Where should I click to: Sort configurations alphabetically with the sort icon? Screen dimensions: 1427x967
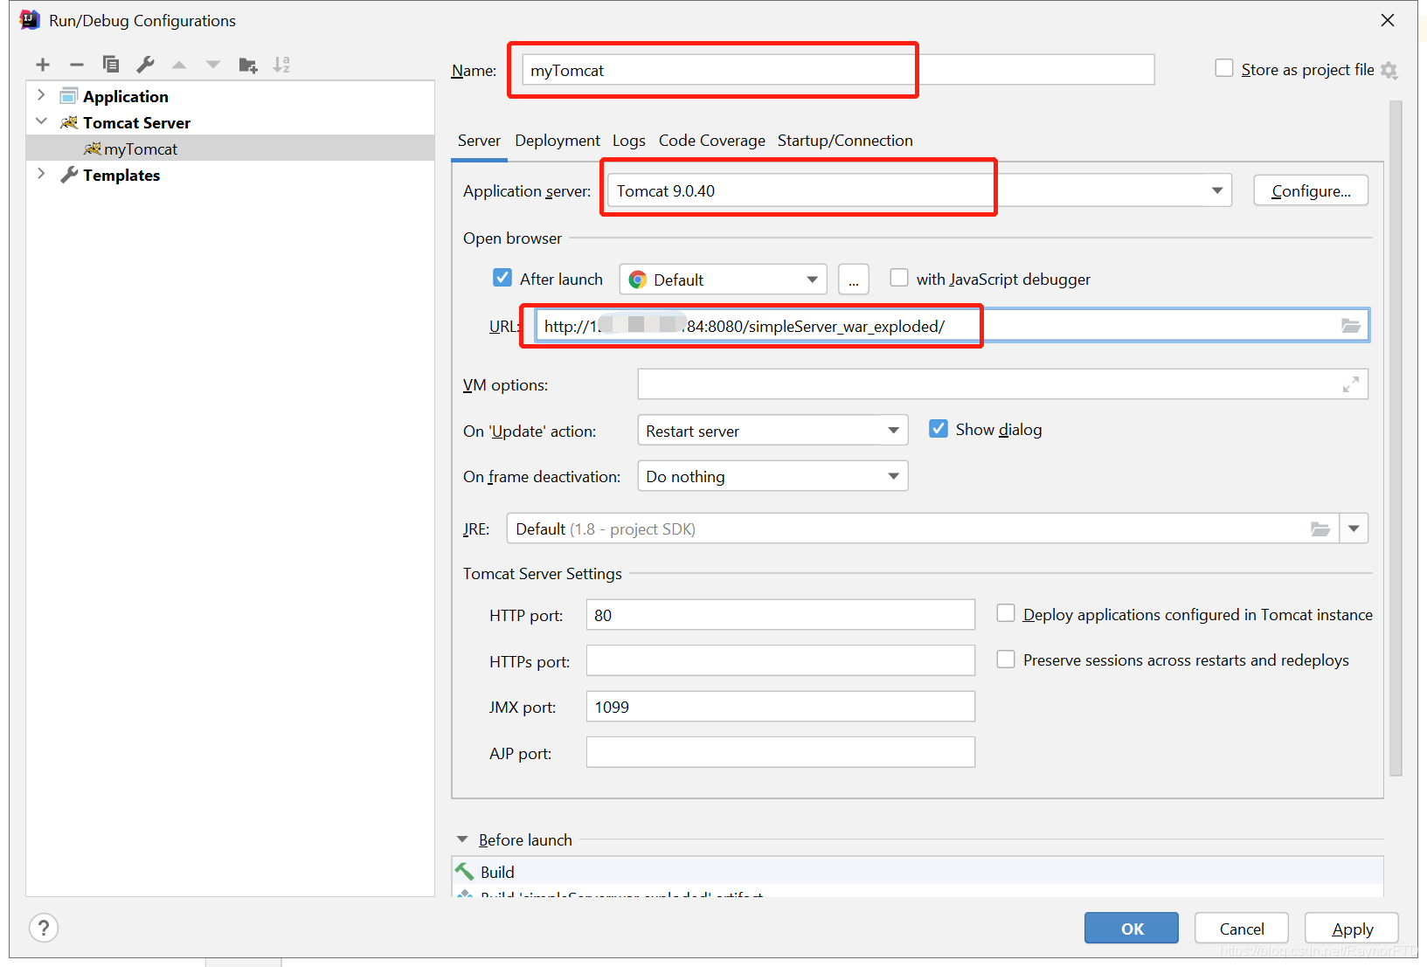(281, 65)
